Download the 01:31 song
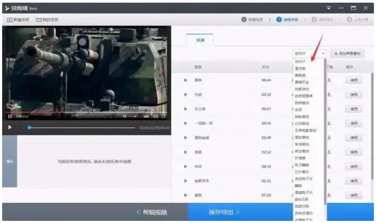 coord(329,181)
